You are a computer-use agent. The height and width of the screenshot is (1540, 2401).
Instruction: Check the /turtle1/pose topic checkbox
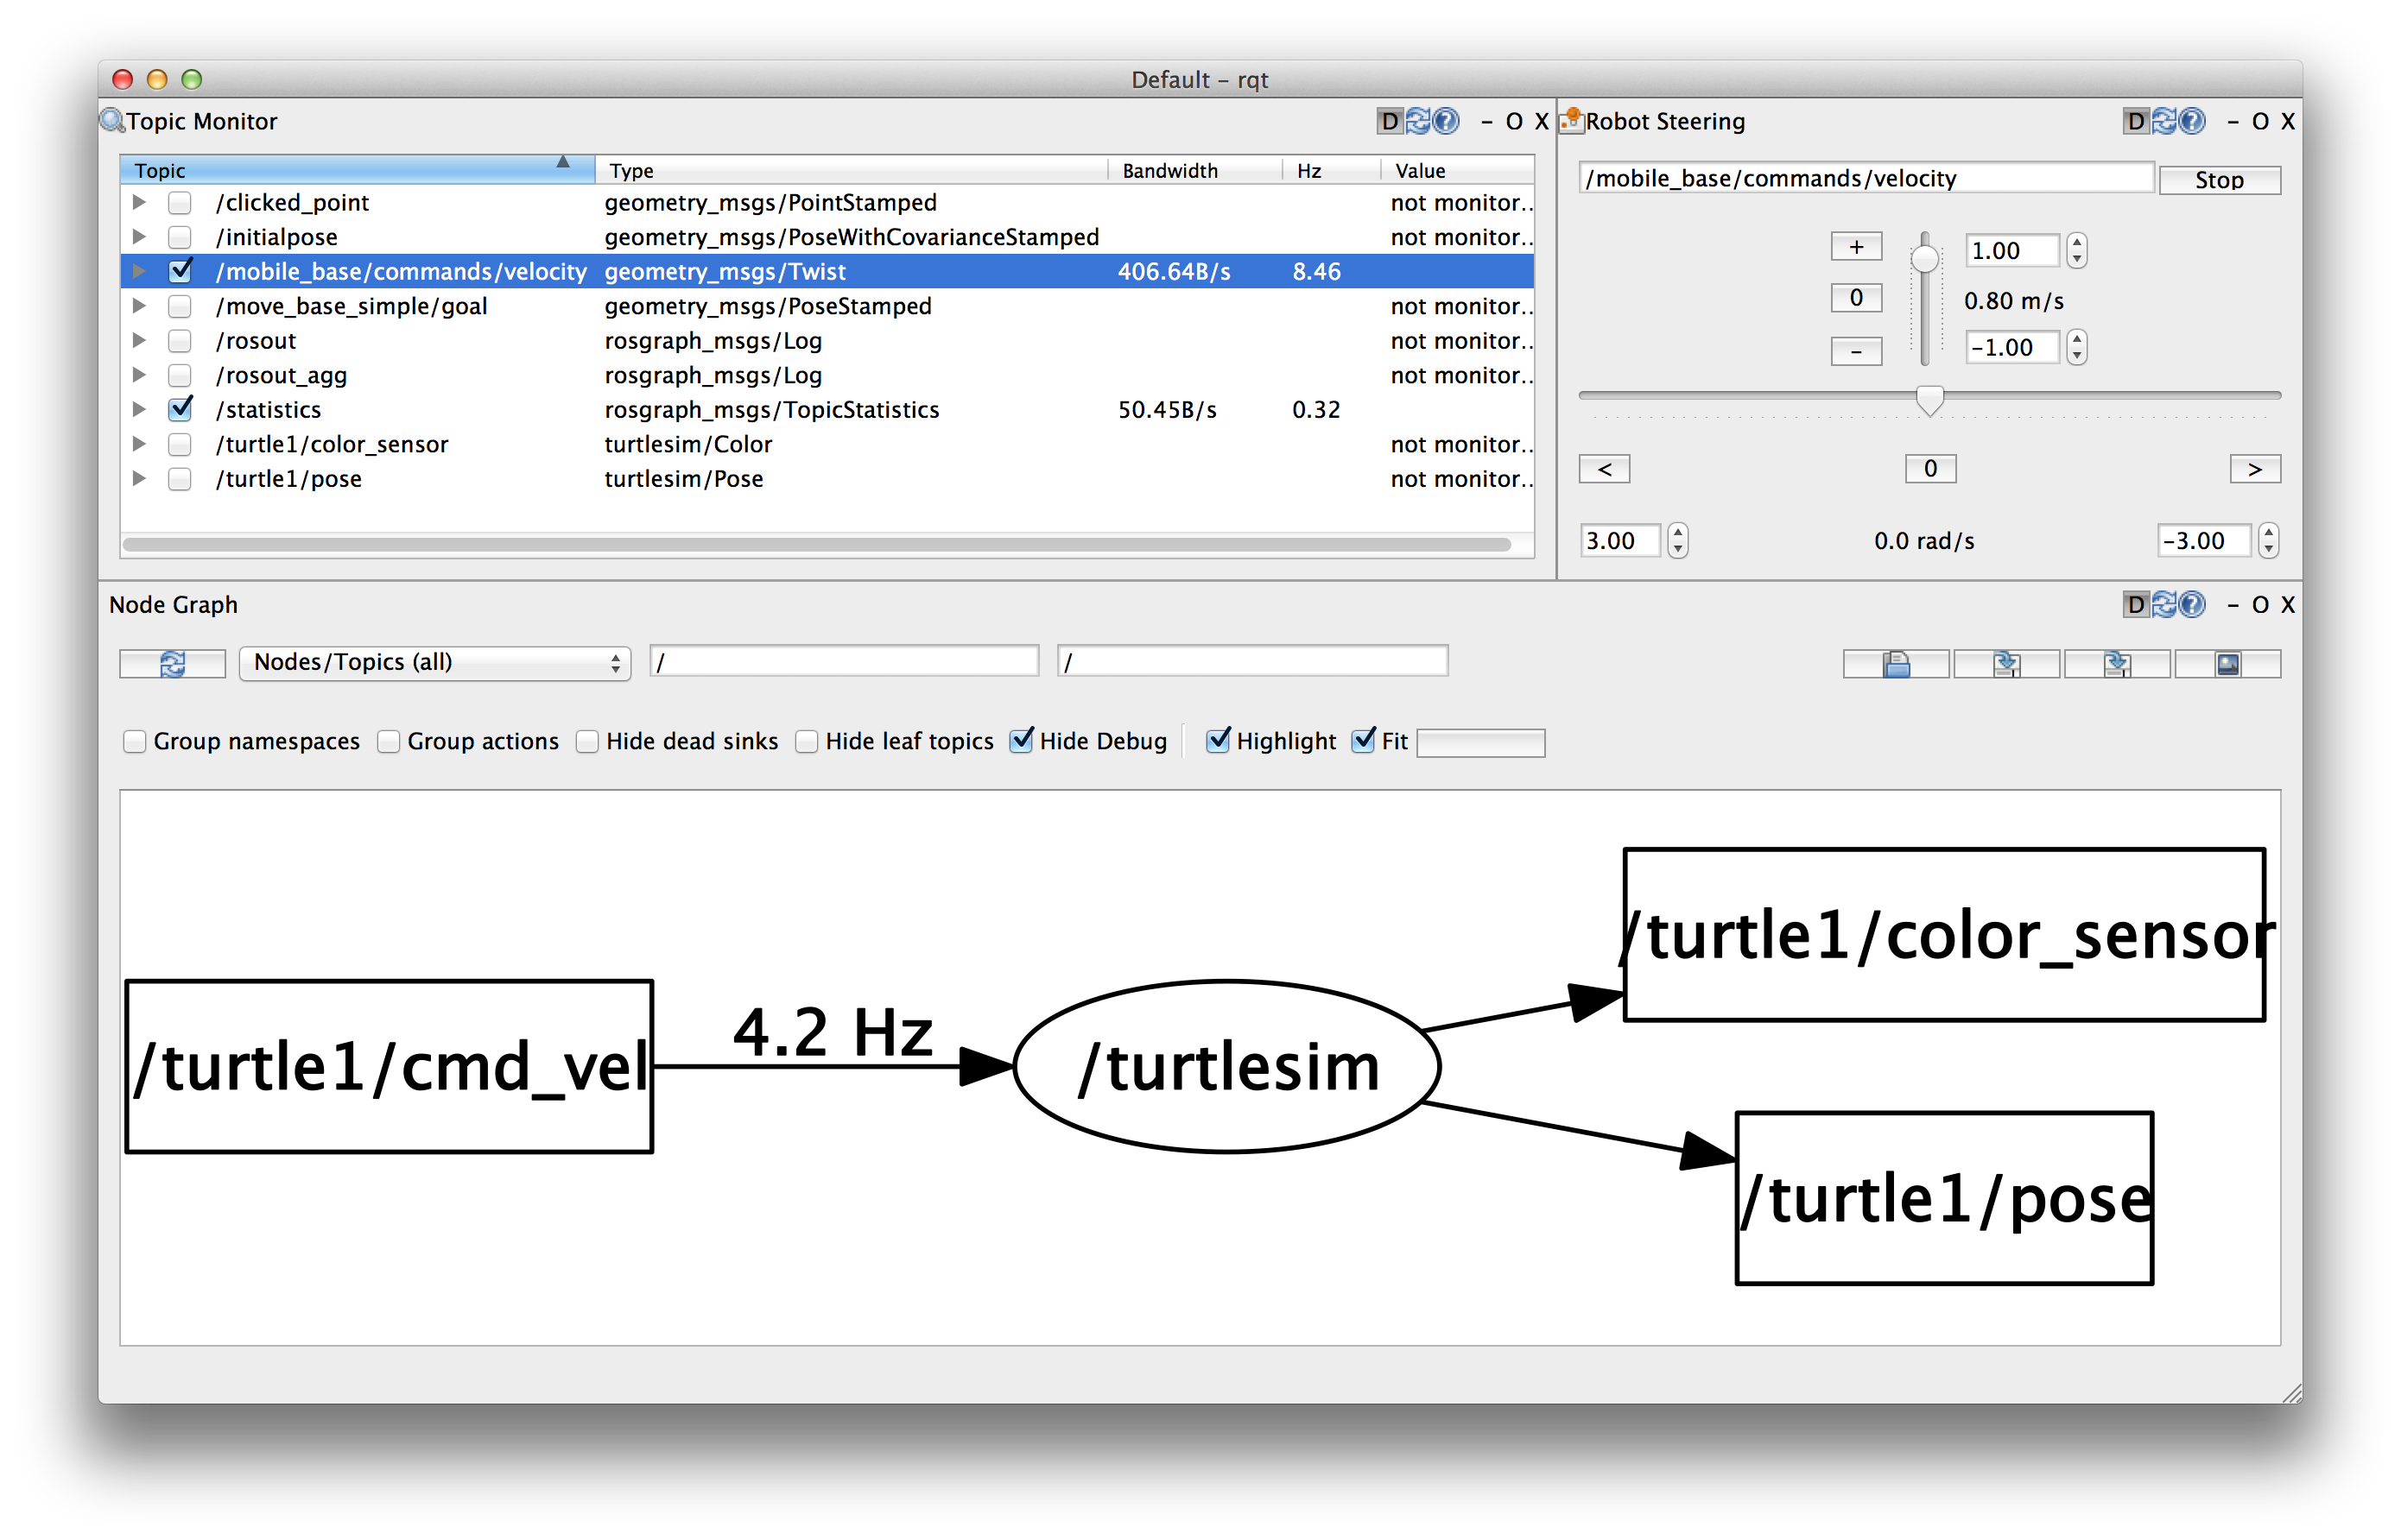180,479
